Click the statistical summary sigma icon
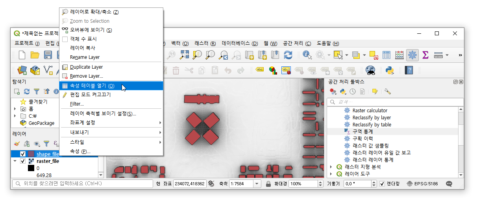 pyautogui.click(x=425, y=55)
